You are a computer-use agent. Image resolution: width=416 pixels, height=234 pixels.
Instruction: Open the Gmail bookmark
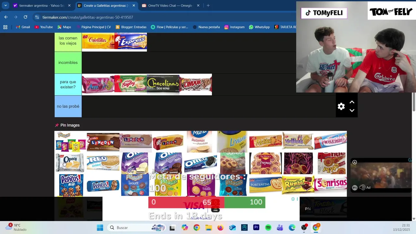23,27
